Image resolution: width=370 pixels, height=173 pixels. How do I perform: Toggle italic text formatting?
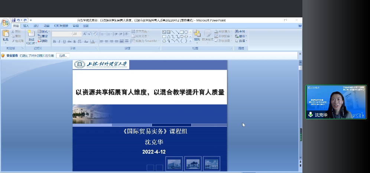(x=59, y=41)
